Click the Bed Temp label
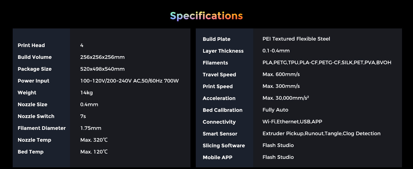413x169 pixels. (31, 152)
